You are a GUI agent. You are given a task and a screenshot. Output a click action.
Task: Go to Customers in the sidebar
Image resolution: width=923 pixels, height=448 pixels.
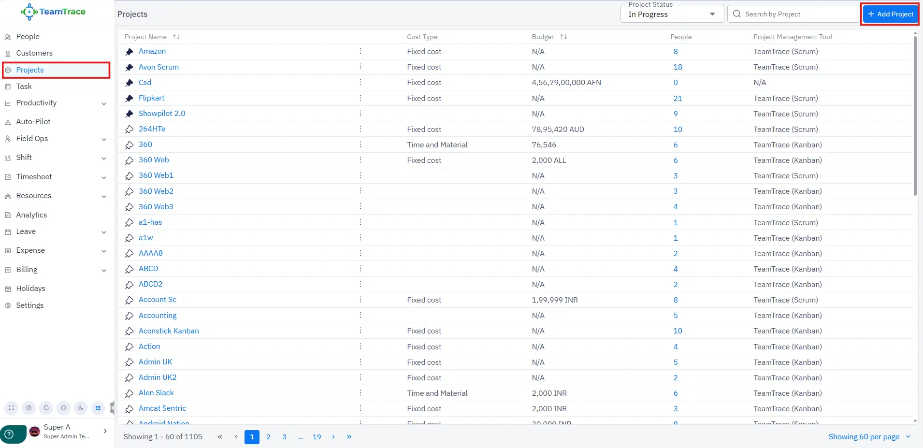click(x=34, y=53)
